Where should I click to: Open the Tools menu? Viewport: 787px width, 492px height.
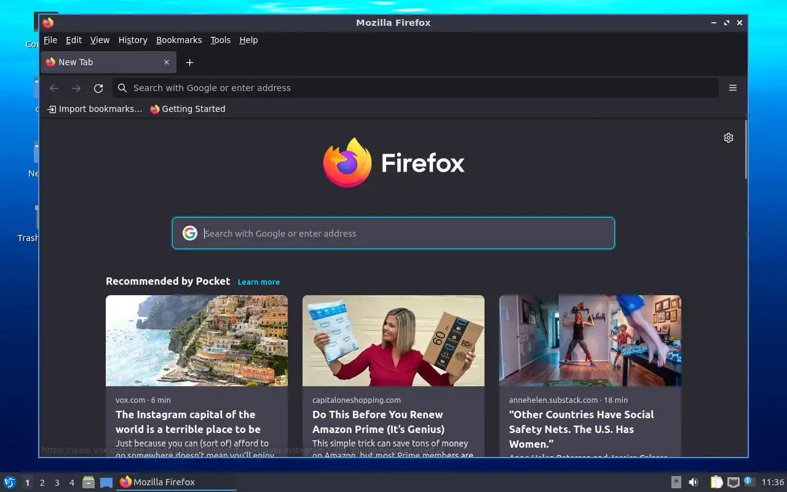(x=220, y=40)
